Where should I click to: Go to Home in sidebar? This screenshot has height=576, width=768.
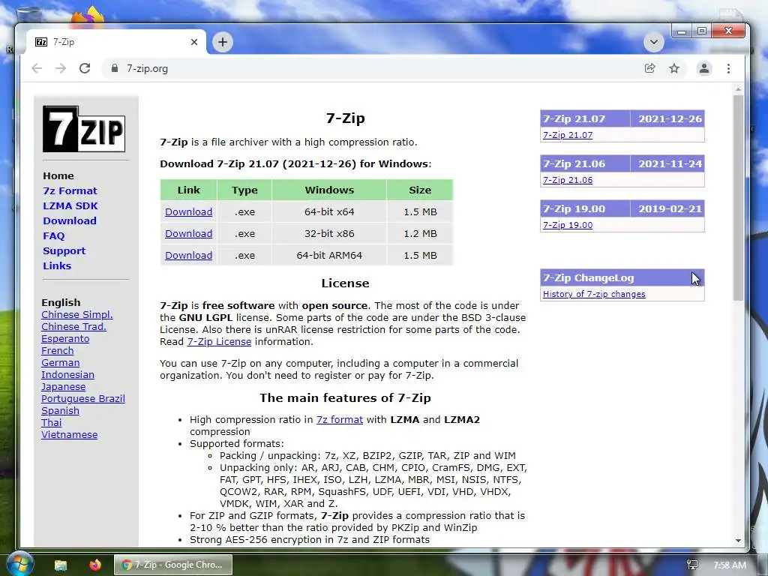pos(58,175)
